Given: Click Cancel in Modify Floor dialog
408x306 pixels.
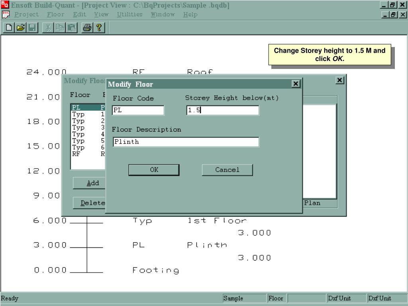Looking at the screenshot, I should [x=227, y=170].
